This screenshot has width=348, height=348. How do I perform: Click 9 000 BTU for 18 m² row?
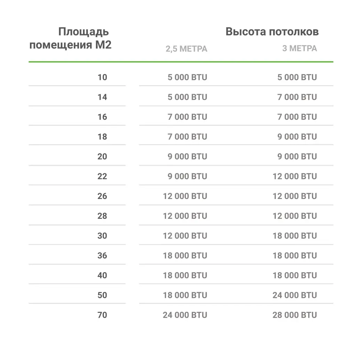point(297,137)
